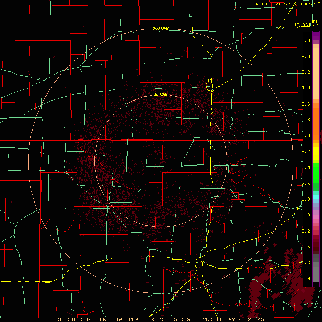Click the 9.0 scale value

point(306,56)
